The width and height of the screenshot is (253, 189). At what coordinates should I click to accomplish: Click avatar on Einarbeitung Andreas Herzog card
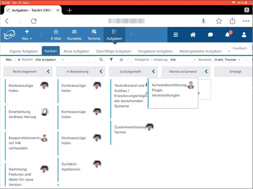pyautogui.click(x=45, y=112)
